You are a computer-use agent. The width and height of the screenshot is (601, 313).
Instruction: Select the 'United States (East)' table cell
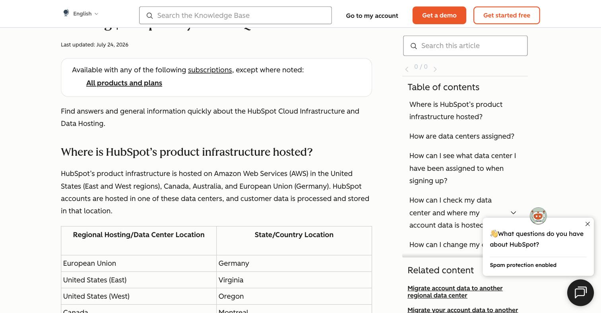[x=139, y=280]
